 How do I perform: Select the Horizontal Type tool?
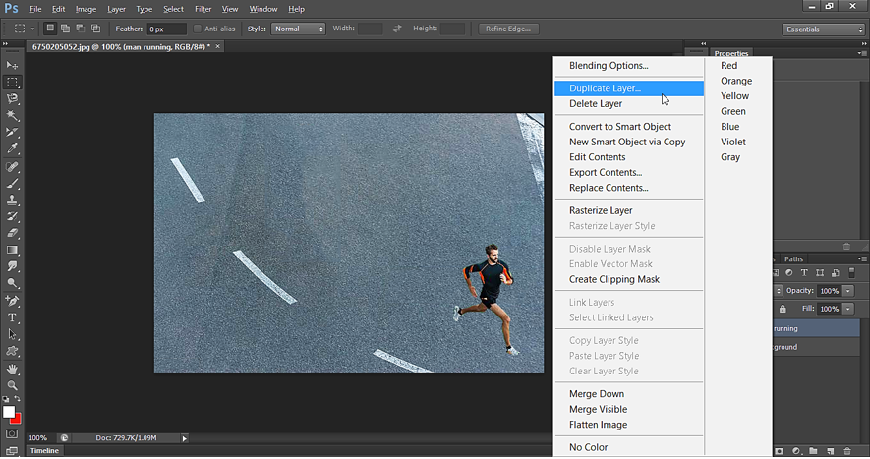(13, 317)
